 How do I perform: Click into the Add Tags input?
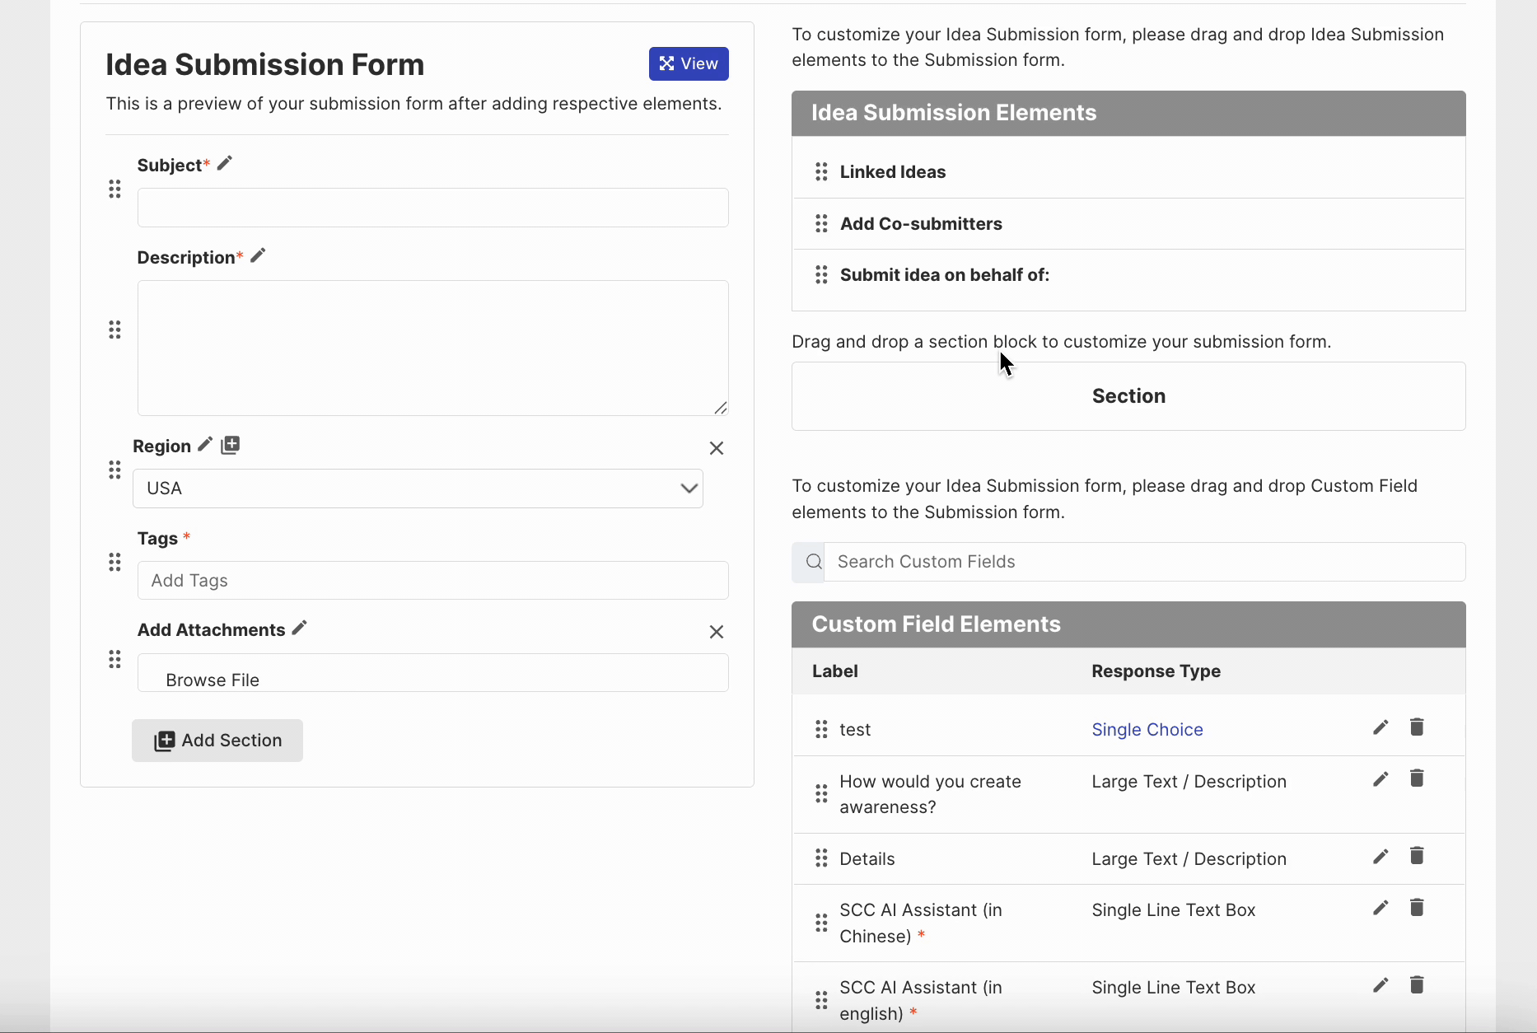[x=432, y=581]
